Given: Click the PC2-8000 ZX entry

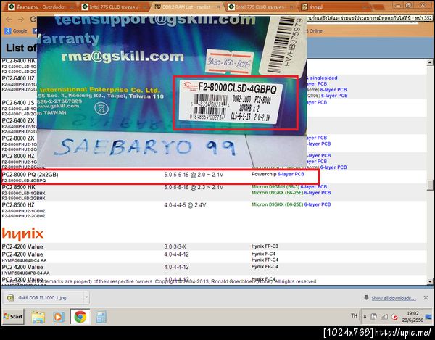Looking at the screenshot, I should (18, 138).
